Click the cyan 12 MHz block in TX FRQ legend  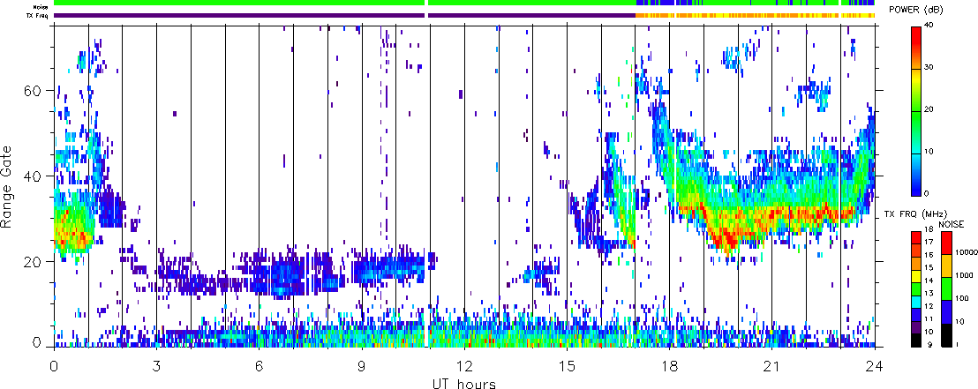916,303
